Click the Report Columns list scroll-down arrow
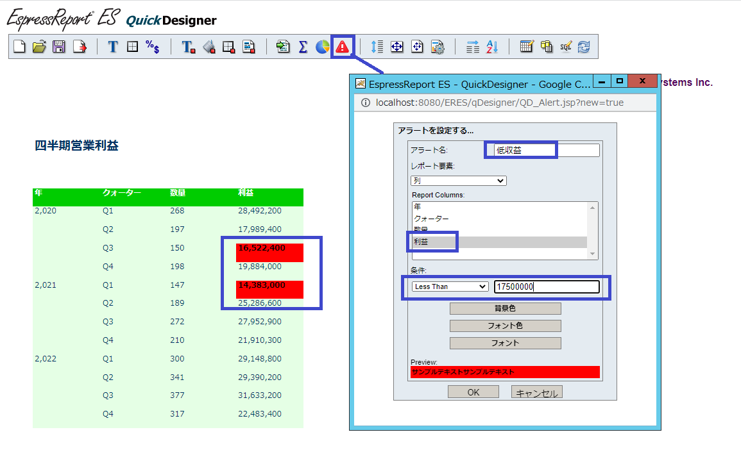 tap(593, 254)
